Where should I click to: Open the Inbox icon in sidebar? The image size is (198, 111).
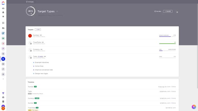coord(3,8)
